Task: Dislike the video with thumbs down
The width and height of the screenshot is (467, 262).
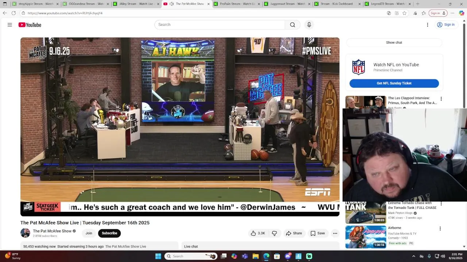Action: coord(274,233)
